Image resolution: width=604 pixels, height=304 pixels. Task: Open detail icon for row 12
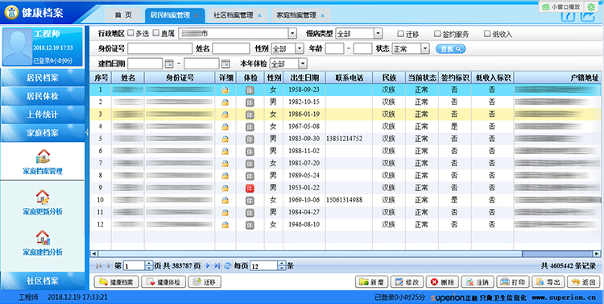[225, 224]
